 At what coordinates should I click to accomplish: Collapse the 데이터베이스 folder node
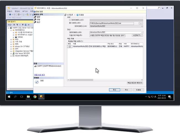[11, 30]
